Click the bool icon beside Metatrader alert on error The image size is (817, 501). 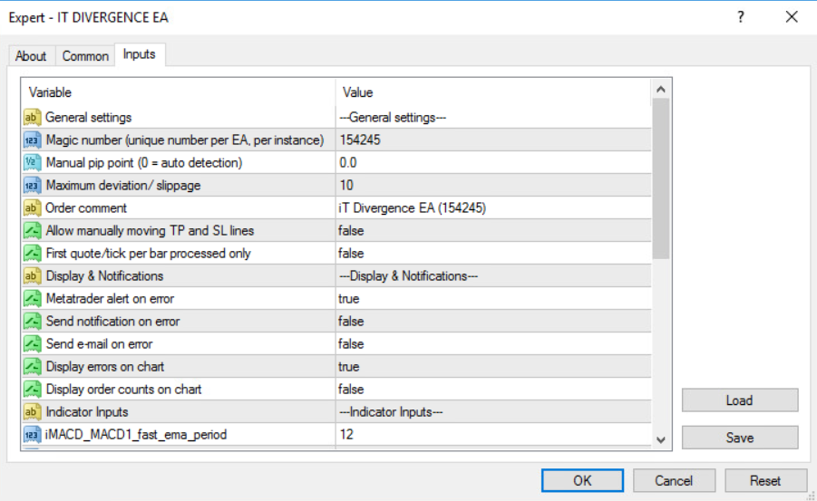[31, 298]
